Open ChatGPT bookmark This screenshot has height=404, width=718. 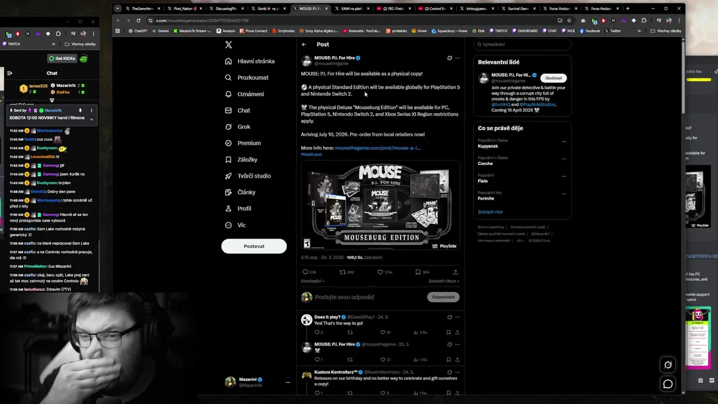point(139,31)
